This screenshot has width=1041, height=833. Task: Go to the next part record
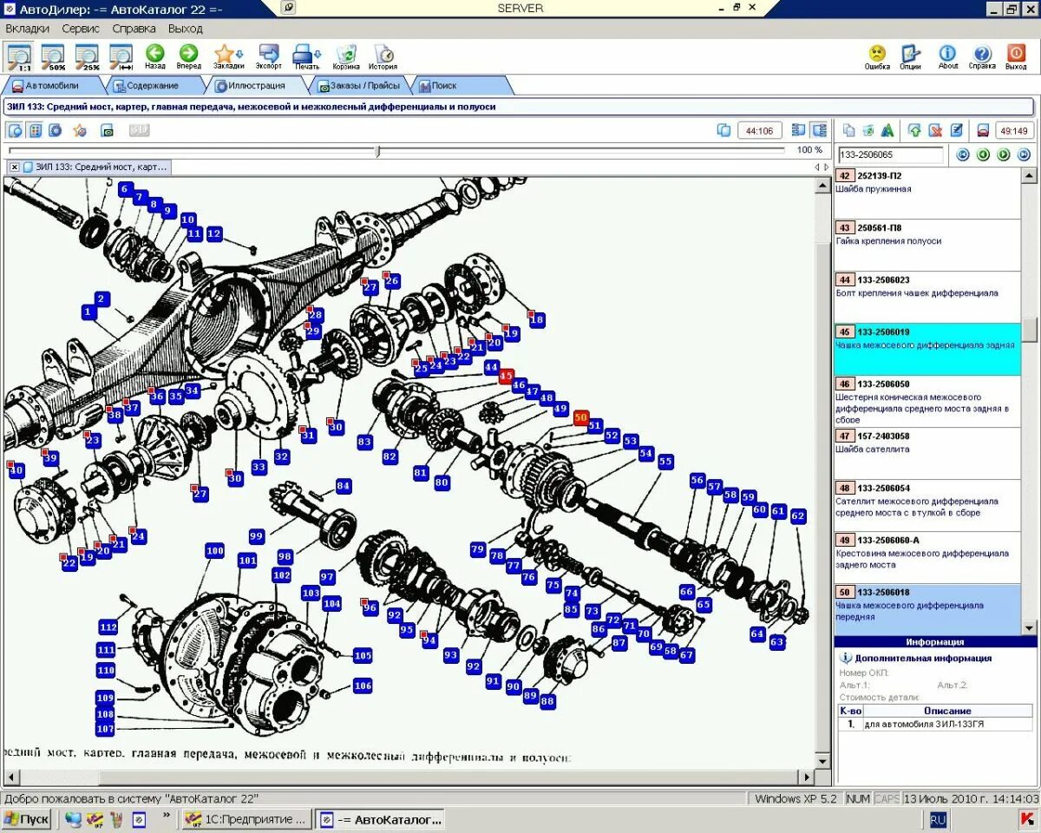(x=1004, y=155)
